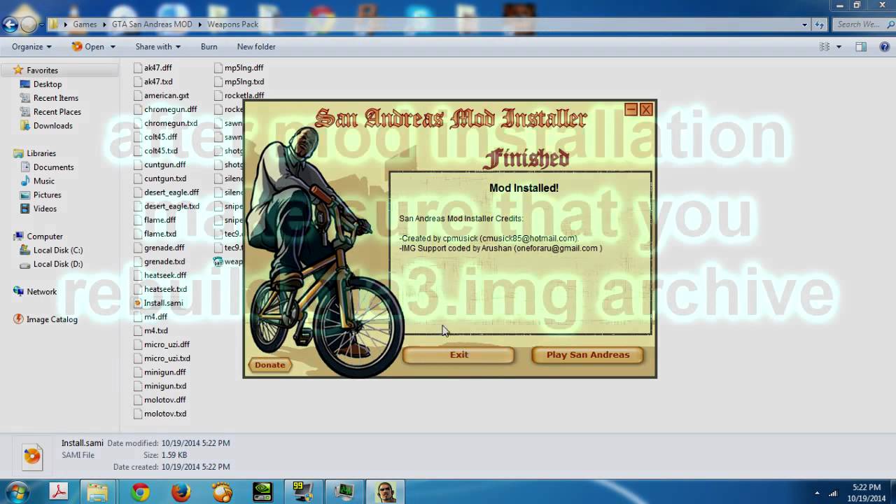
Task: Open the Documents library
Action: coord(53,167)
